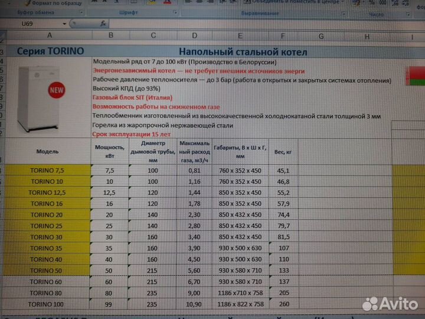Click the Insert Function fx icon
Viewport: 425px width, 319px height.
click(103, 24)
